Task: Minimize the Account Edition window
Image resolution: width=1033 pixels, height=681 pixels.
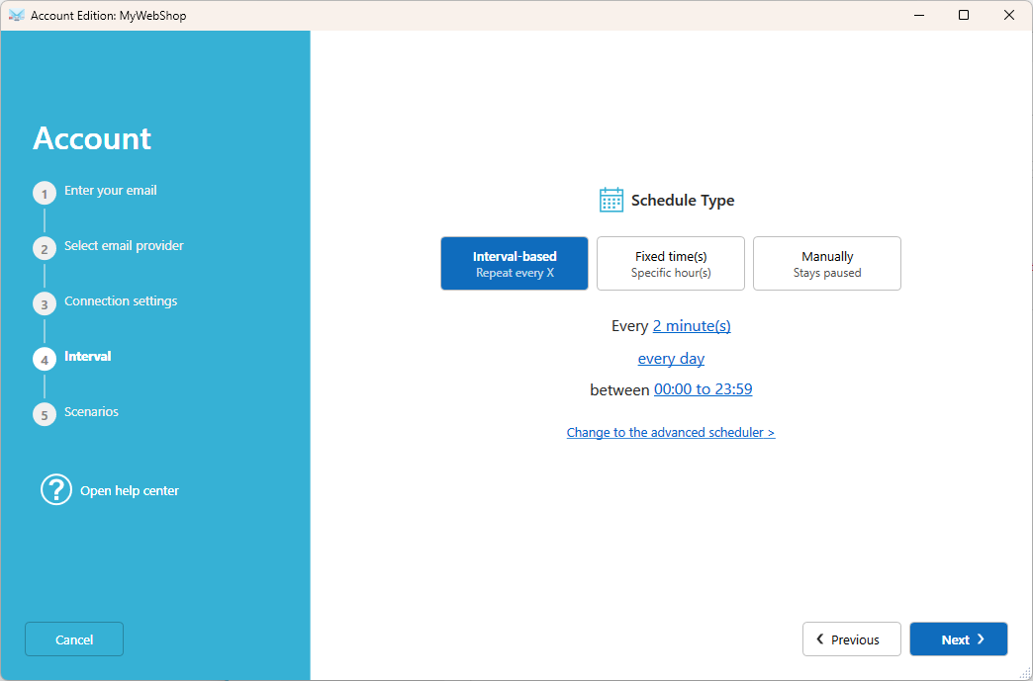Action: coord(918,15)
